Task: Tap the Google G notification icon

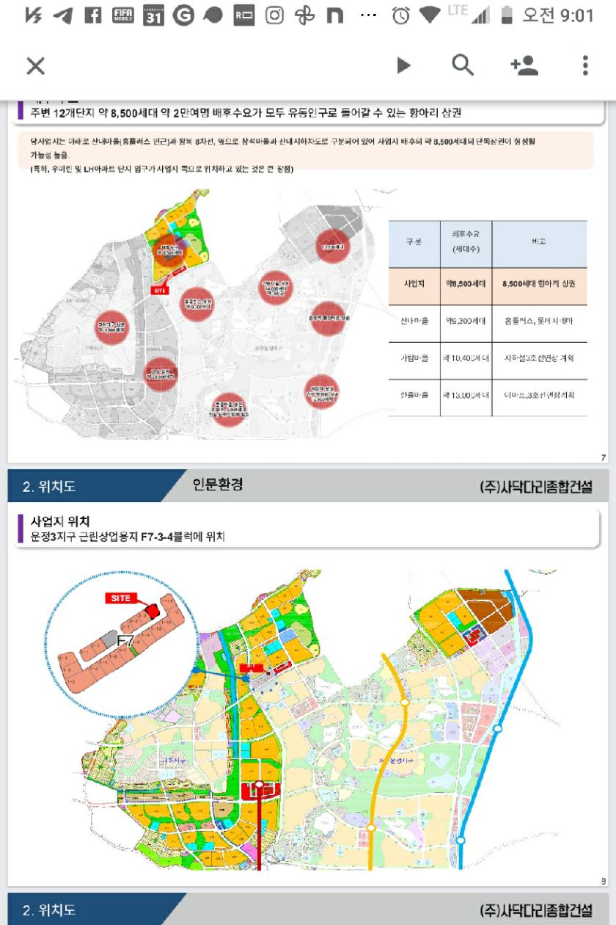Action: 183,15
